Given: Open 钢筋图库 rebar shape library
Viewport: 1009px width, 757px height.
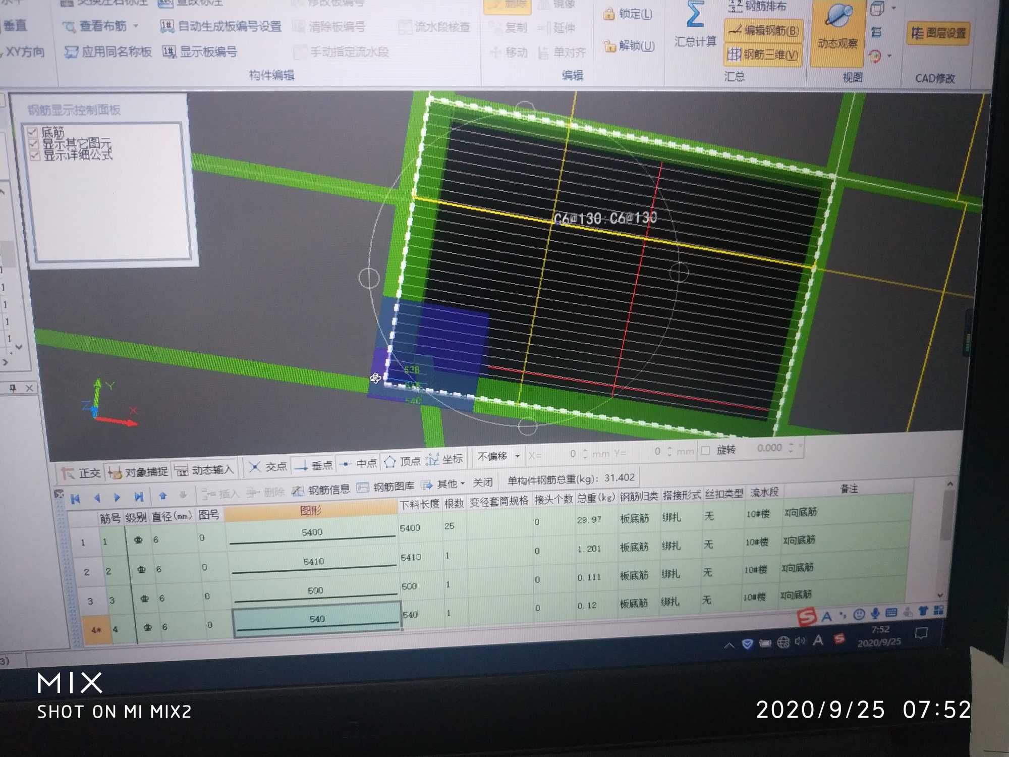Looking at the screenshot, I should pyautogui.click(x=385, y=487).
